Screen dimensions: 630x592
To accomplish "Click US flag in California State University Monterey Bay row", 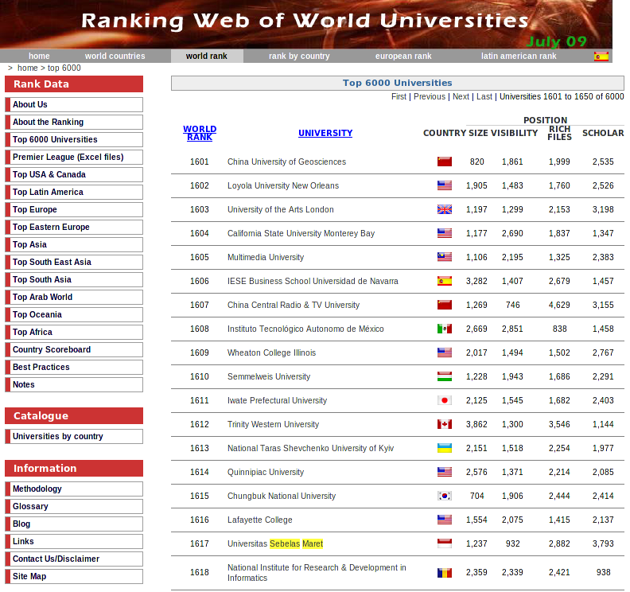I will (445, 233).
